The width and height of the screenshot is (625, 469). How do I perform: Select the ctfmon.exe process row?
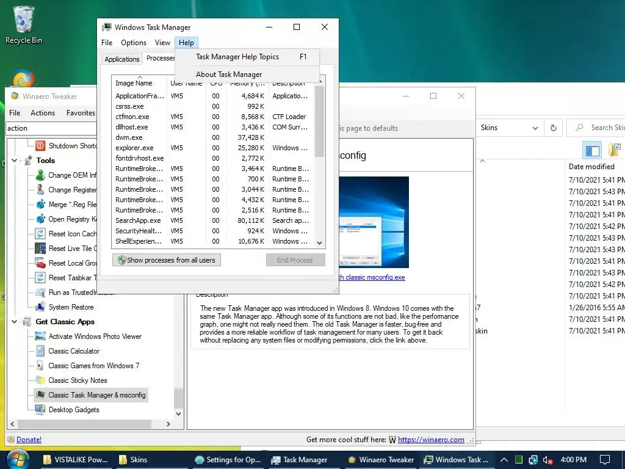pos(213,117)
